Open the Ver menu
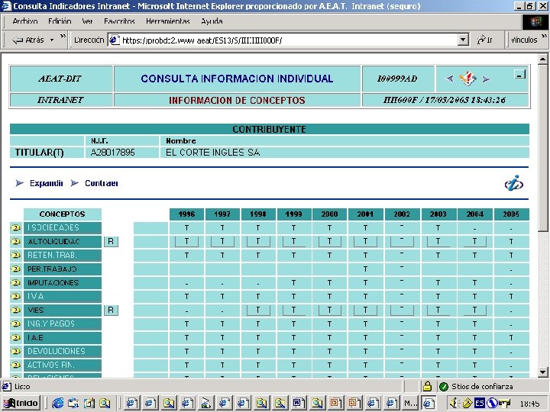The height and width of the screenshot is (412, 550). point(87,21)
